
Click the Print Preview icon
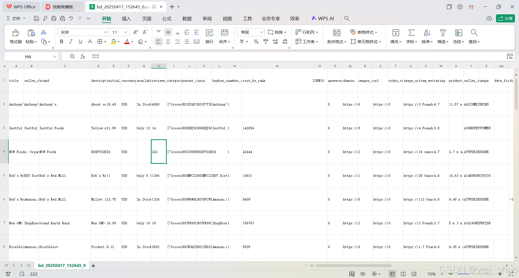point(62,18)
